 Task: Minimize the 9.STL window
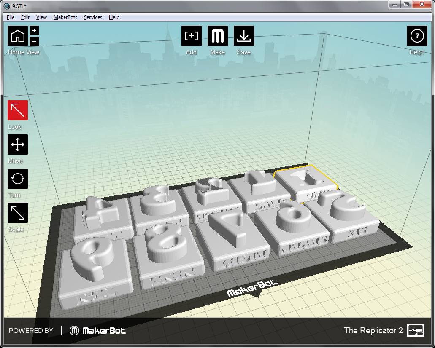tap(395, 5)
